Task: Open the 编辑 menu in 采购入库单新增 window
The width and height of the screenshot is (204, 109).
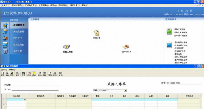Action: pyautogui.click(x=12, y=69)
